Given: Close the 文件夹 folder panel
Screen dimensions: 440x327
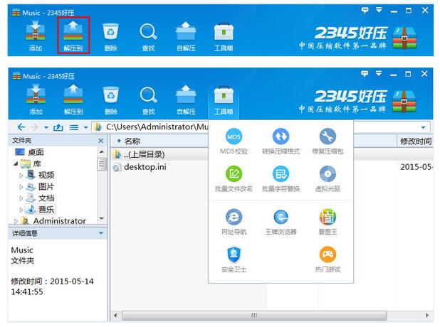Looking at the screenshot, I should (101, 141).
